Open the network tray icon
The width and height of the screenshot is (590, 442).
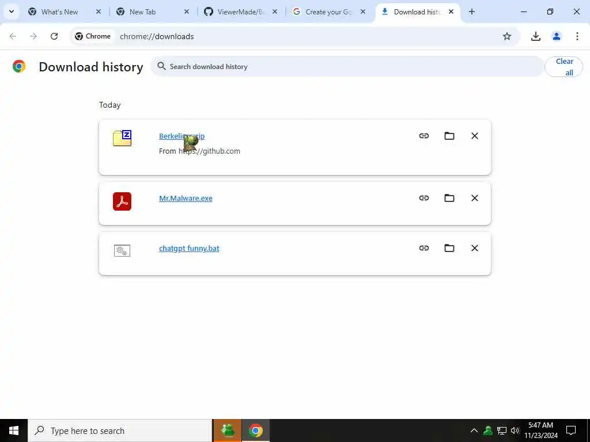point(502,430)
